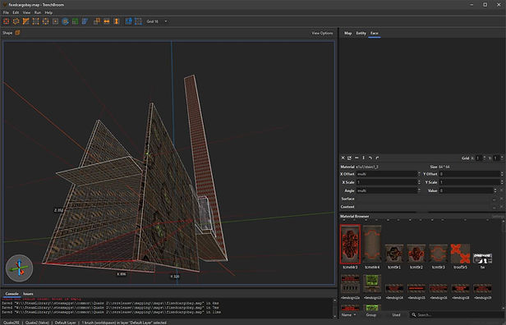Open the File menu
The image size is (506, 325).
(6, 12)
